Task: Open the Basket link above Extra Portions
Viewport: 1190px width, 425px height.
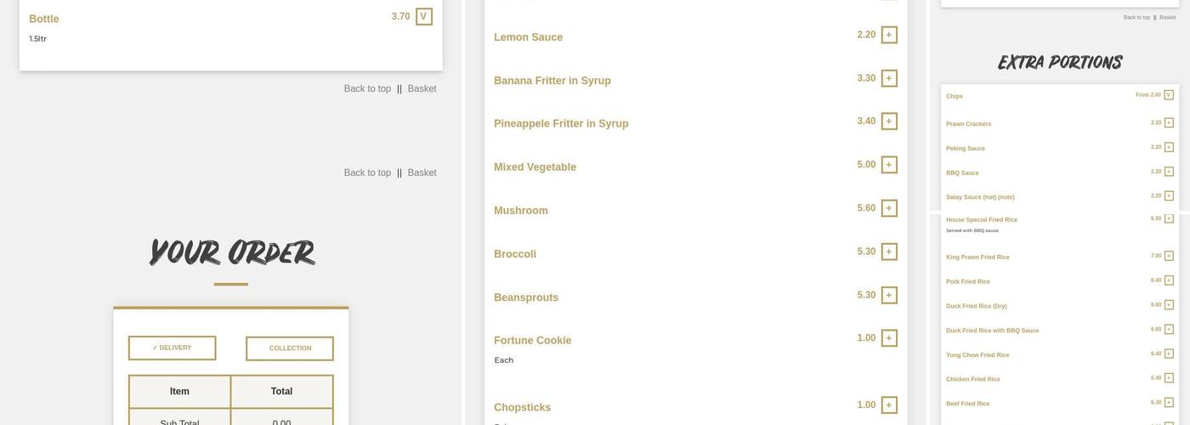Action: [x=1168, y=17]
